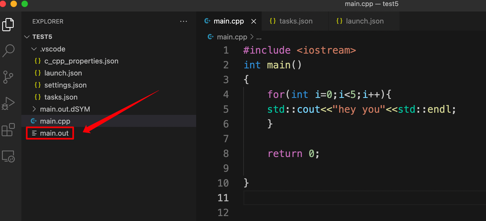Open Explorer more actions ellipsis menu
Viewport: 486px width, 221px height.
tap(184, 21)
